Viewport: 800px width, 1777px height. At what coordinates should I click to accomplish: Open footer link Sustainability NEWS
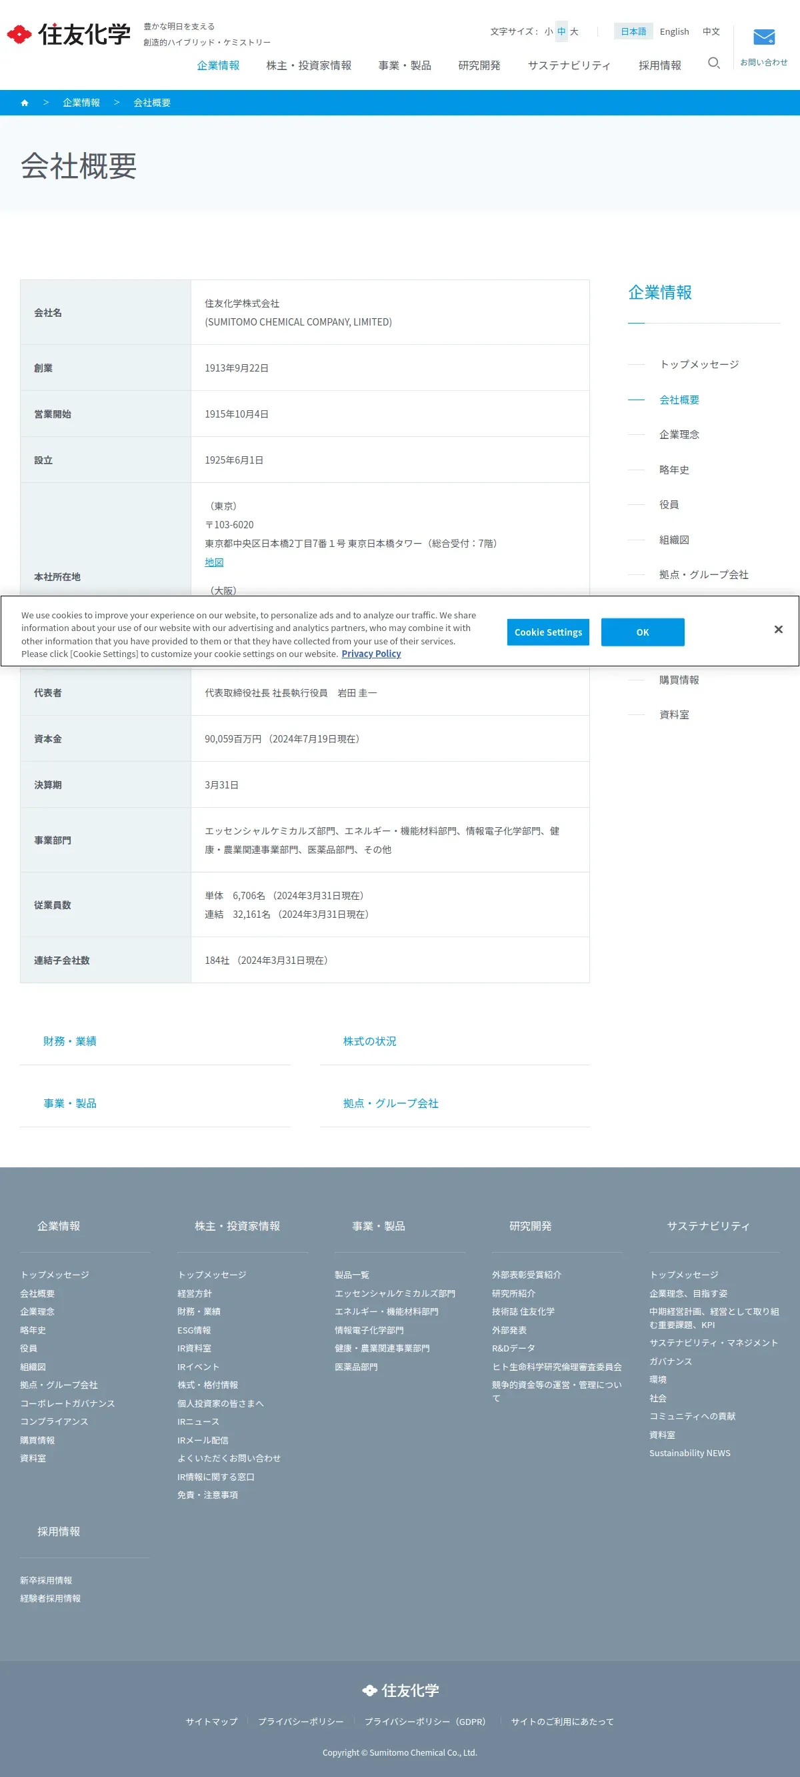[x=689, y=1453]
